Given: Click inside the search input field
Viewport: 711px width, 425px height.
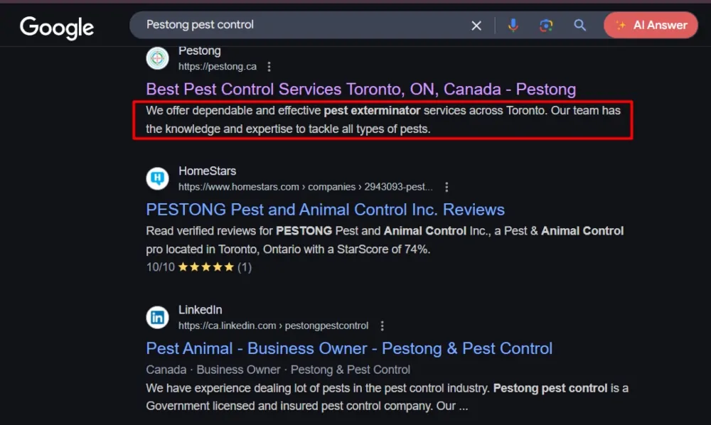Looking at the screenshot, I should tap(299, 25).
